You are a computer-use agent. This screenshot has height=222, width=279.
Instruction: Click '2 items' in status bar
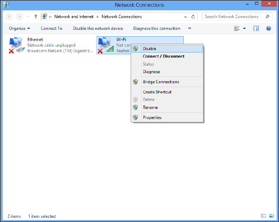click(14, 216)
